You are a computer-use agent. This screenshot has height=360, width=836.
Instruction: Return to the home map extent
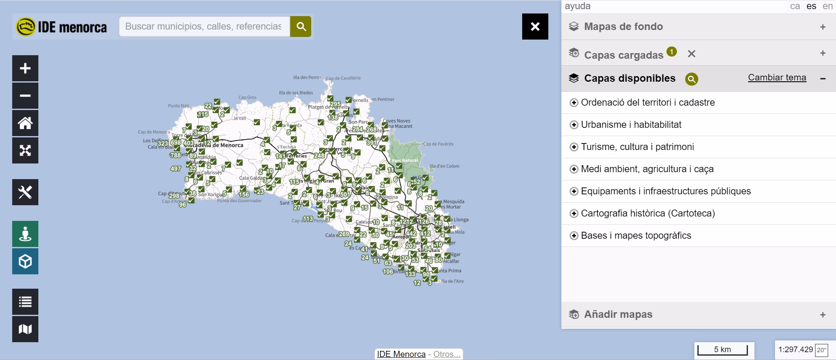coord(25,123)
